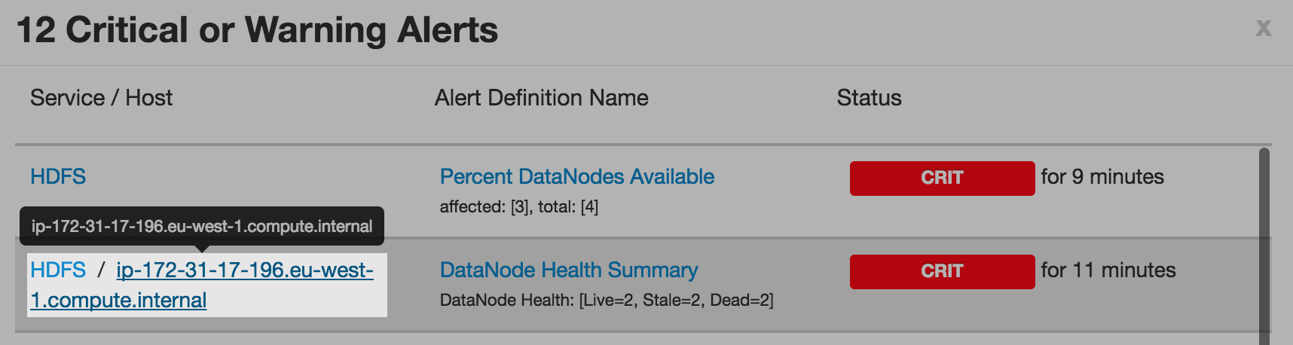The width and height of the screenshot is (1293, 345).
Task: Click the 'affected: [3], total: [4]' text
Action: click(518, 207)
